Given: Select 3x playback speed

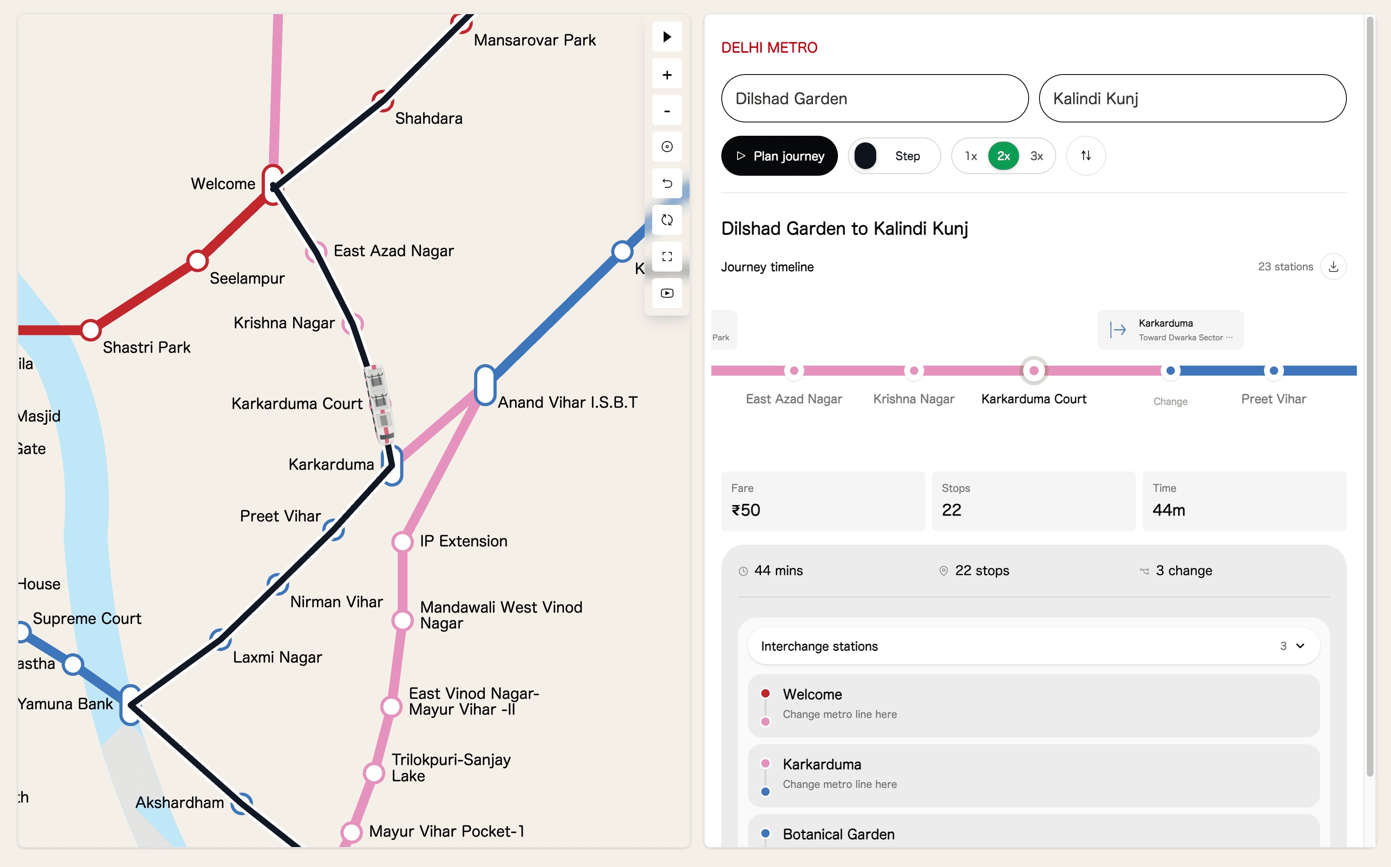Looking at the screenshot, I should coord(1036,156).
